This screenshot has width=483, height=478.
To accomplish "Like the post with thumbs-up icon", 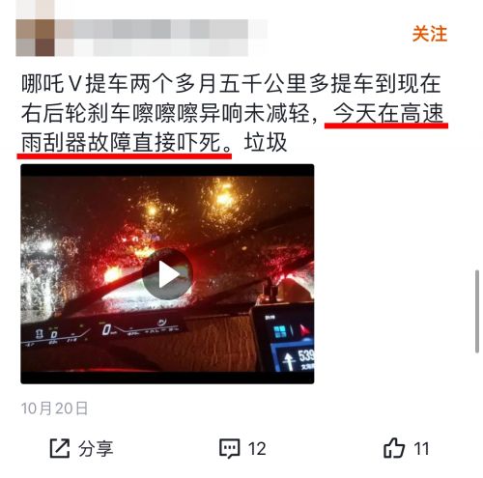I will pos(393,447).
